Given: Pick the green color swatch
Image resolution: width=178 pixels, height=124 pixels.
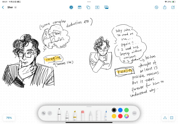Looking at the screenshot, I should (x=126, y=110).
